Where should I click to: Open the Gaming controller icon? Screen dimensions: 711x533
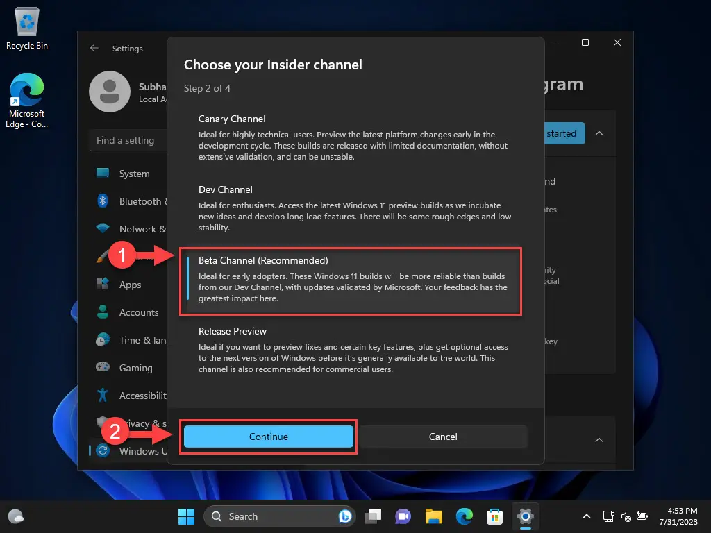click(103, 367)
